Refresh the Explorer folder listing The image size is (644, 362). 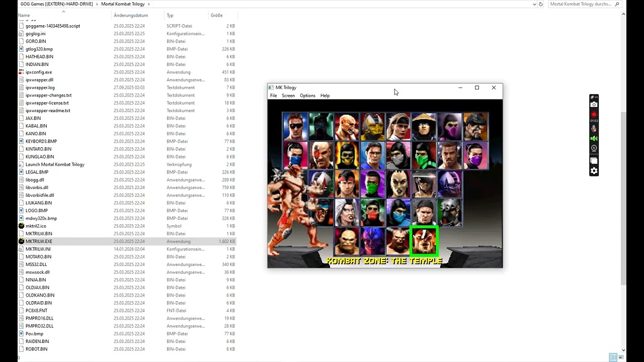click(x=541, y=4)
